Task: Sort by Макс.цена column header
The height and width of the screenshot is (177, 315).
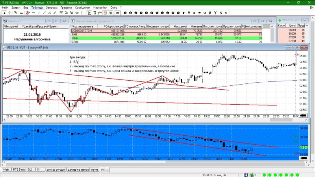Action: 179,26
